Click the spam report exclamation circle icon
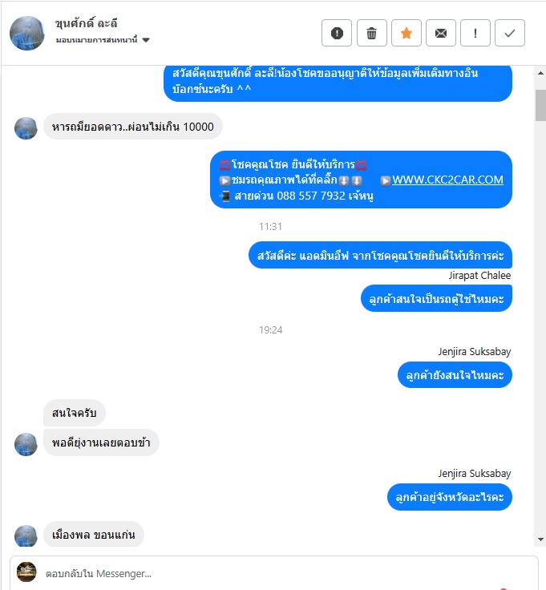 (x=337, y=33)
